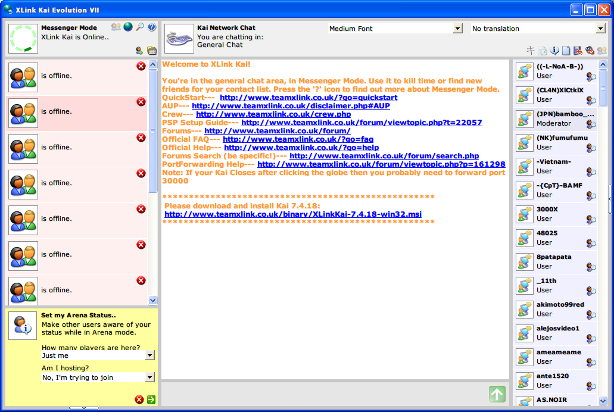Select user (CL4N)XICtkIX
614x412 pixels.
555,95
